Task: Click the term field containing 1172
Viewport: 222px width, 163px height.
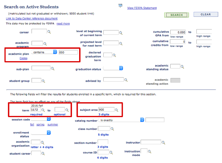Action: 36,110
